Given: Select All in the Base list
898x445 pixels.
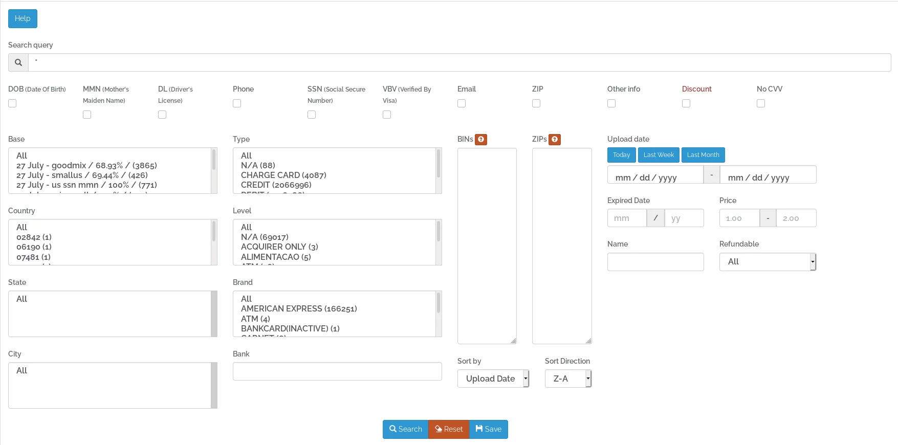Looking at the screenshot, I should click(109, 155).
